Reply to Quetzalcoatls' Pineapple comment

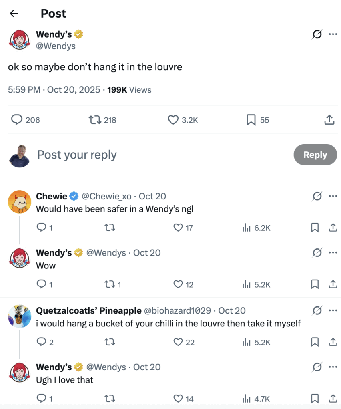pyautogui.click(x=42, y=342)
